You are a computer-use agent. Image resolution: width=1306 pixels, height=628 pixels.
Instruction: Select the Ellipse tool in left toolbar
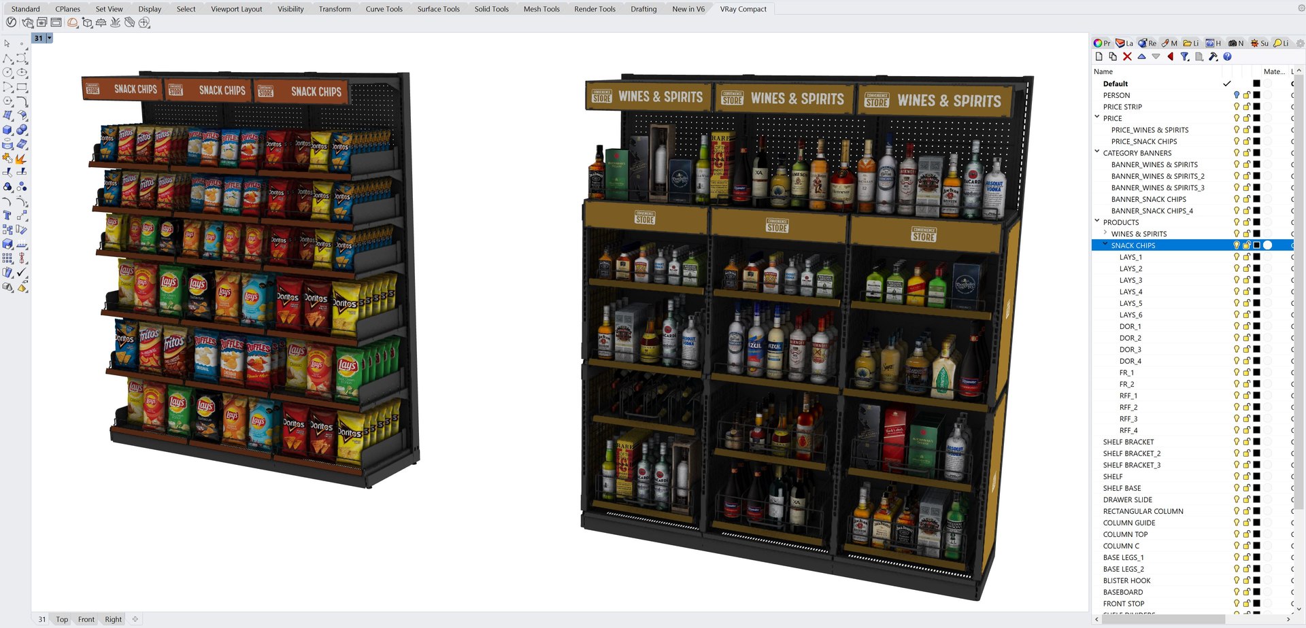click(22, 72)
